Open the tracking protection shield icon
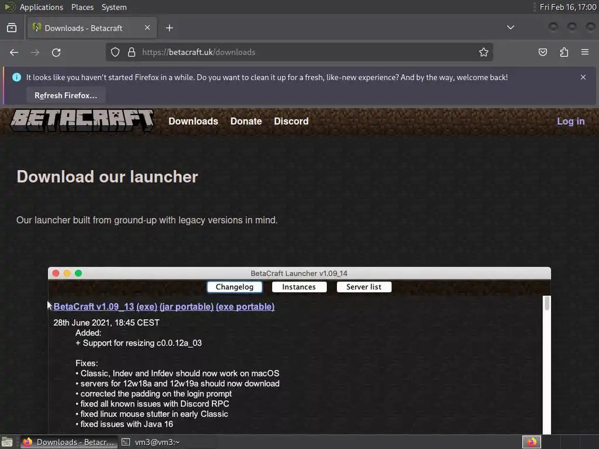 (x=115, y=52)
